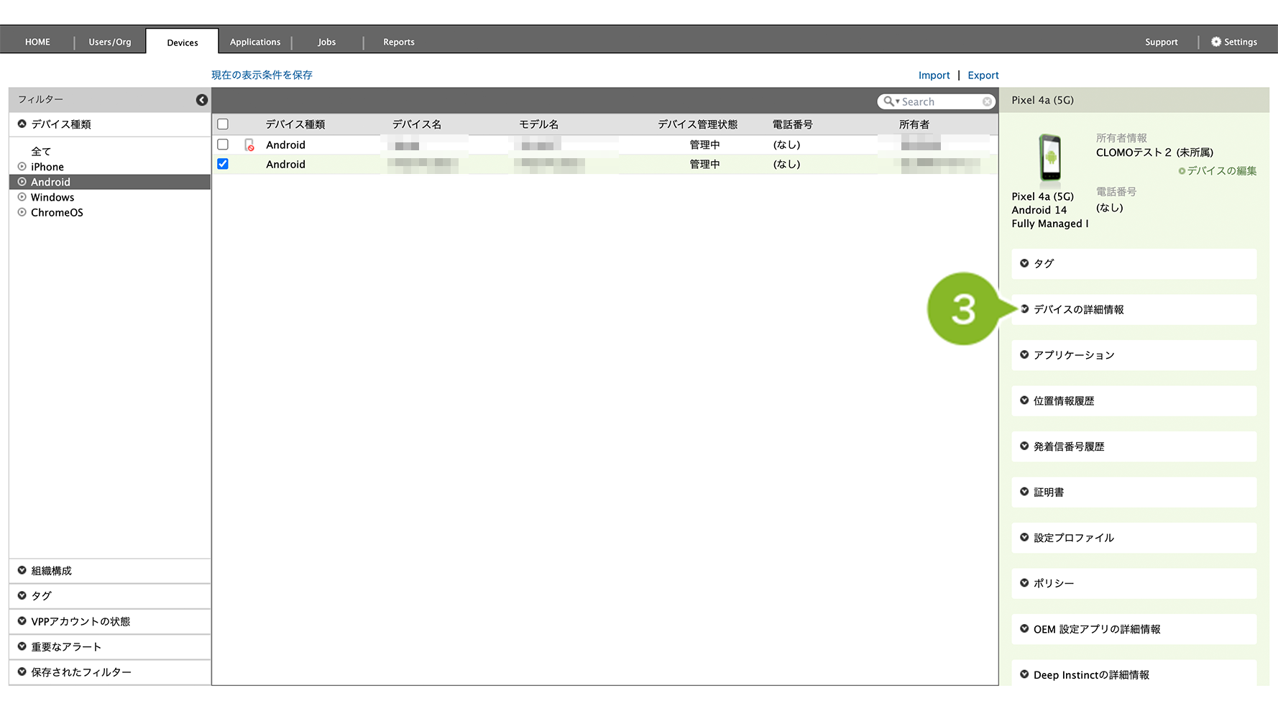
Task: Expand the 位置情報履歴 section
Action: [x=1063, y=401]
